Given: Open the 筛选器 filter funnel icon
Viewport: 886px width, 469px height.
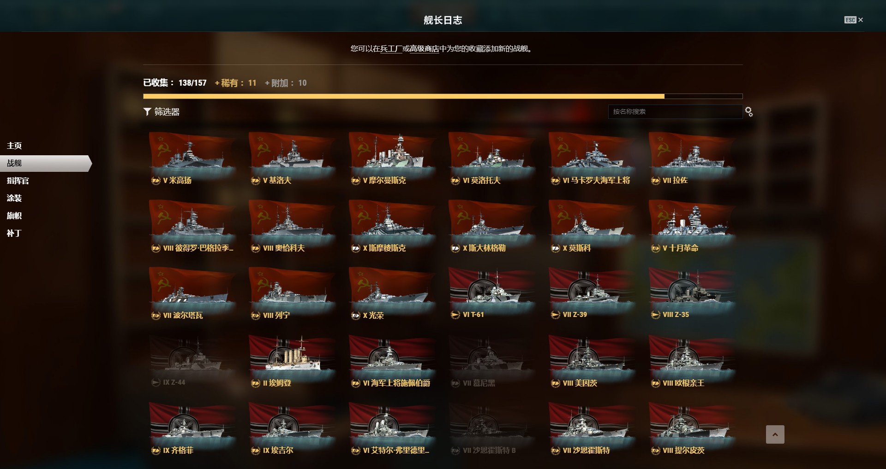Looking at the screenshot, I should (147, 111).
